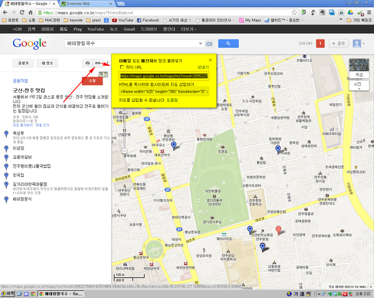Click the Google Drive extension icon

350,13
